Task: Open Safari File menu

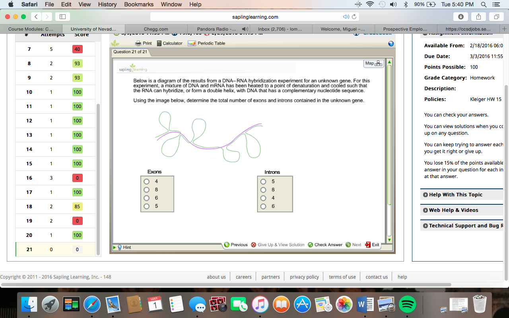Action: coord(49,4)
